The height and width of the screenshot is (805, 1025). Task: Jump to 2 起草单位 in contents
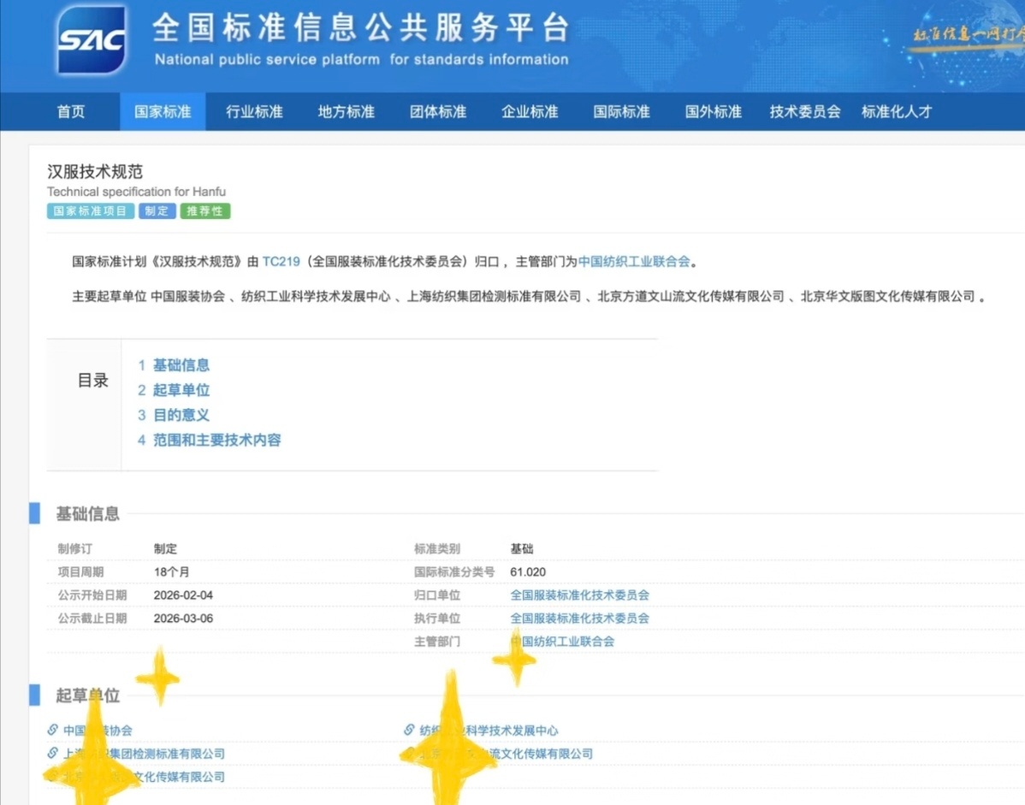click(174, 390)
